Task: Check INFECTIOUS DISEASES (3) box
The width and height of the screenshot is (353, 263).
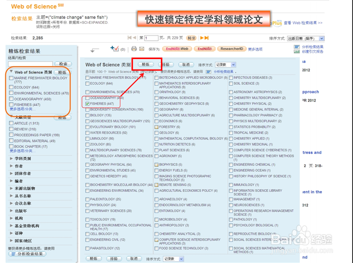Action: (231, 77)
